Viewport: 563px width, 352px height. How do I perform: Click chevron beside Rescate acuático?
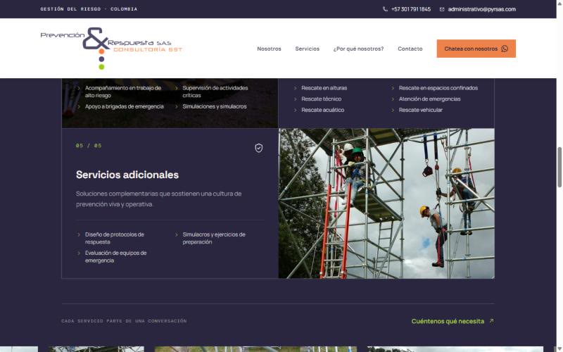(x=295, y=110)
